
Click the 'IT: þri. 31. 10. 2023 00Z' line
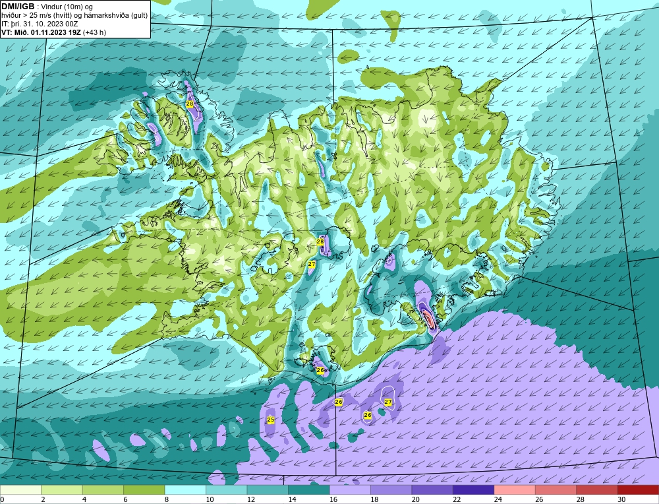40,24
